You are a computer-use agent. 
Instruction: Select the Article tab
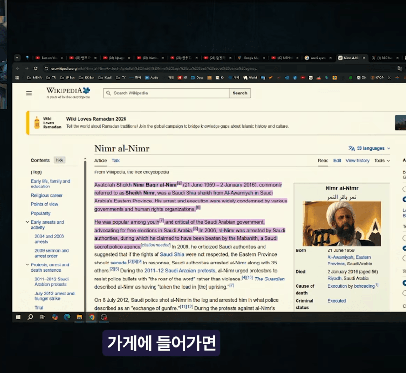100,161
